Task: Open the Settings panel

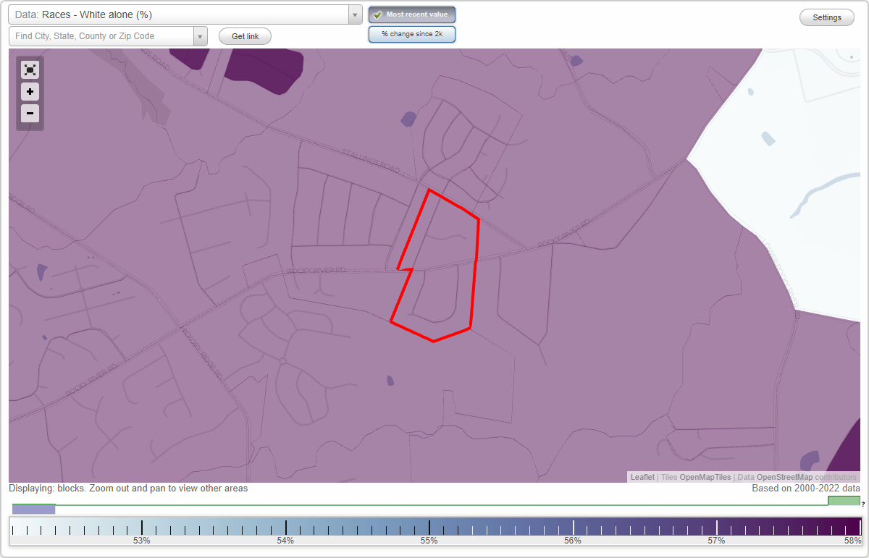Action: tap(826, 17)
